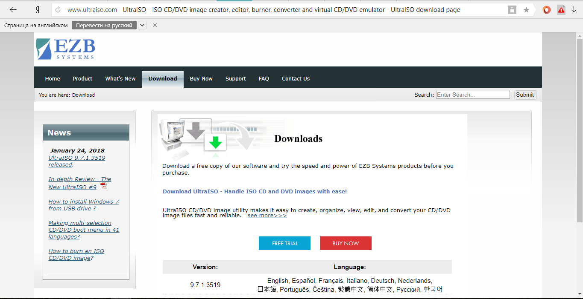
Task: Click the Downloads page heading
Action: click(x=298, y=138)
